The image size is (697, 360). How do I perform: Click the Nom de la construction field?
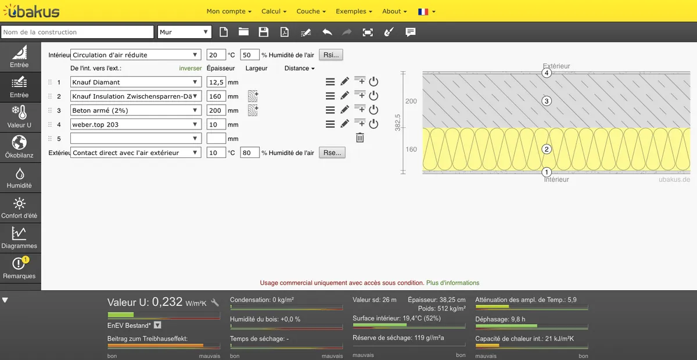(78, 32)
